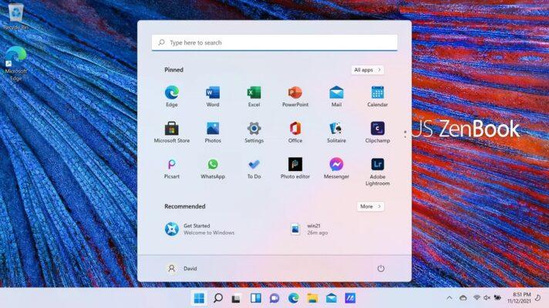The width and height of the screenshot is (549, 308).
Task: Open Photo editor from the pinned apps
Action: [x=295, y=165]
